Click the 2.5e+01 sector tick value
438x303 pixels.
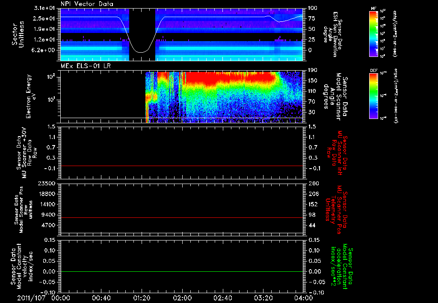click(x=44, y=18)
